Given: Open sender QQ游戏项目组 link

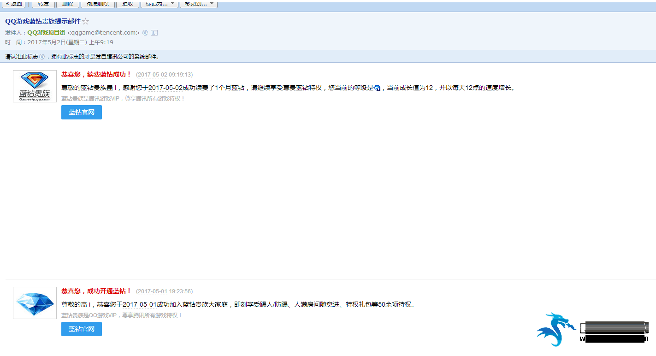Looking at the screenshot, I should (x=46, y=33).
